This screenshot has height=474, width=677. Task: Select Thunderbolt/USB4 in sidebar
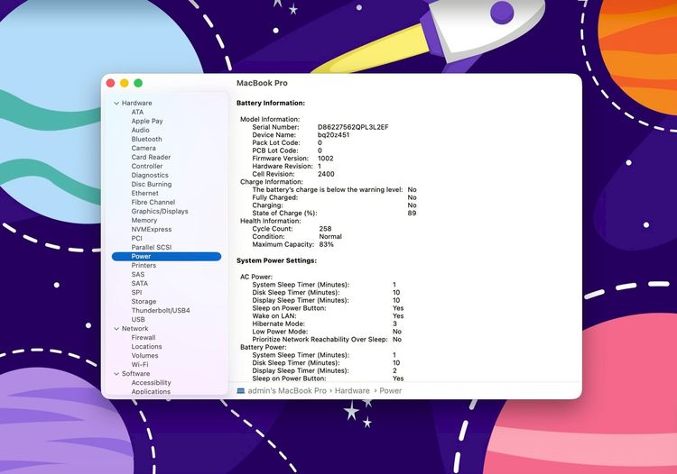161,311
